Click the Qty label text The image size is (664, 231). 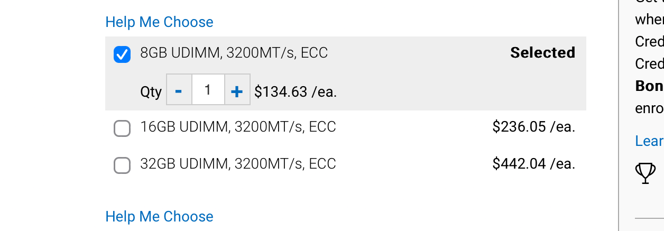[x=151, y=92]
